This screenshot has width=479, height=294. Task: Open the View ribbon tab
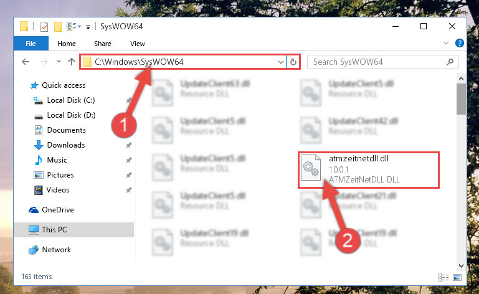pyautogui.click(x=138, y=44)
